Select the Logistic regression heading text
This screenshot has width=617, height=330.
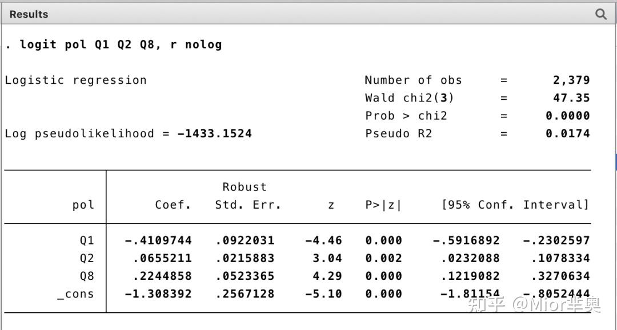(x=74, y=80)
